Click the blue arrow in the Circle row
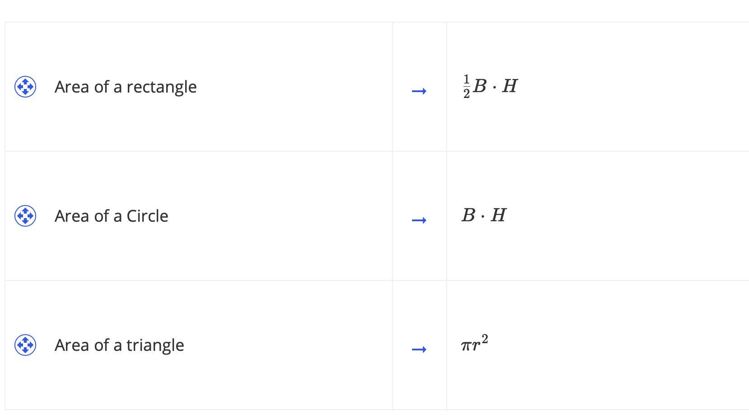749x415 pixels. click(x=419, y=220)
